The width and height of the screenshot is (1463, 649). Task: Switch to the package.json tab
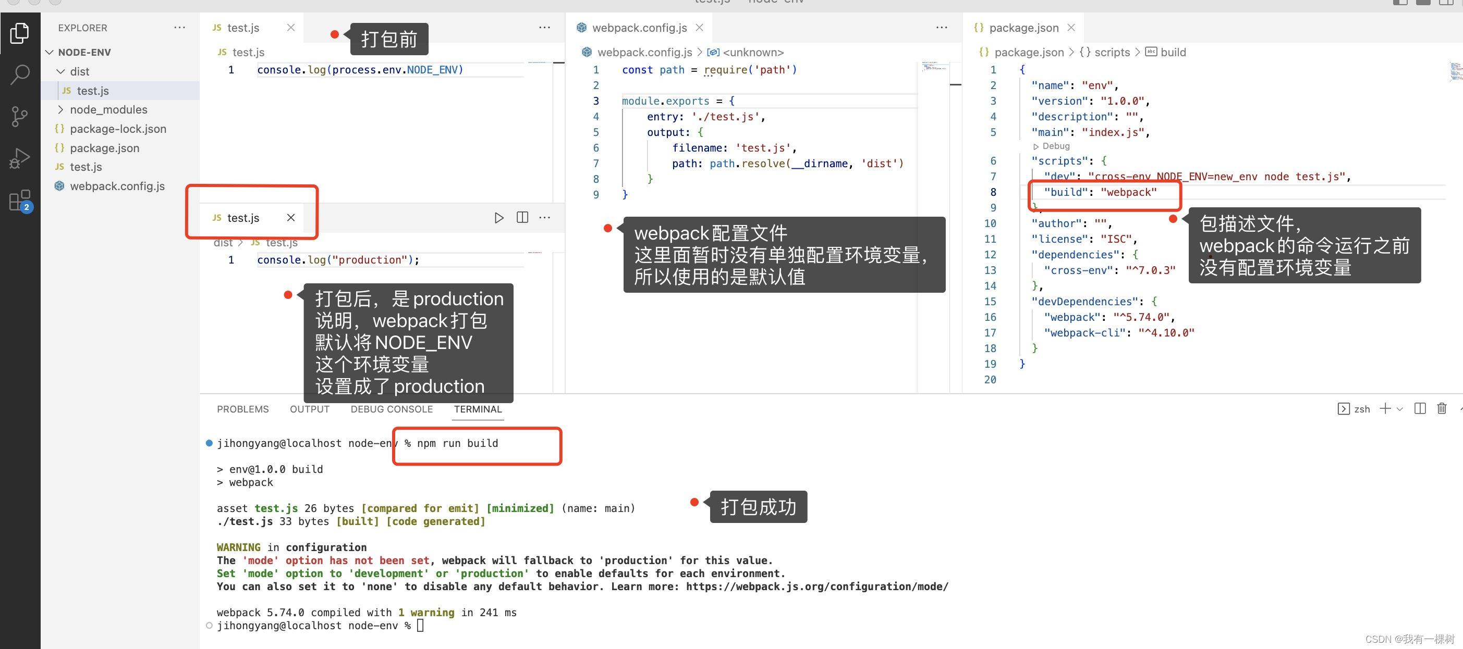[1022, 27]
